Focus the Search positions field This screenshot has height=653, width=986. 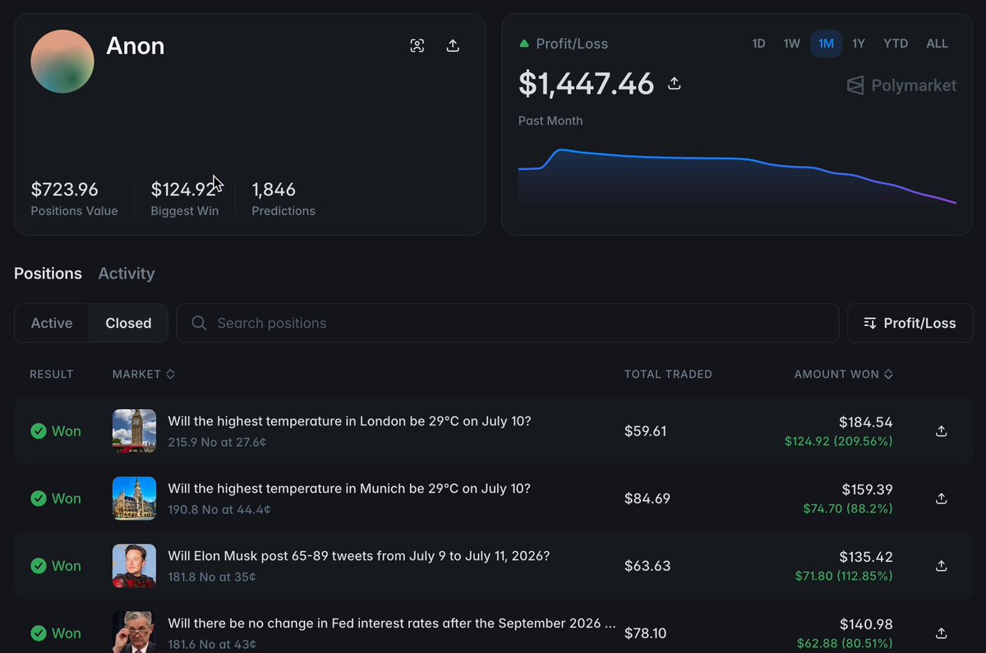pos(508,323)
